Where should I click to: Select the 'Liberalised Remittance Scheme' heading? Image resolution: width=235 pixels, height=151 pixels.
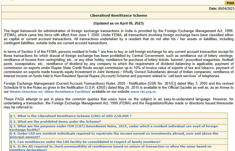coord(119,16)
